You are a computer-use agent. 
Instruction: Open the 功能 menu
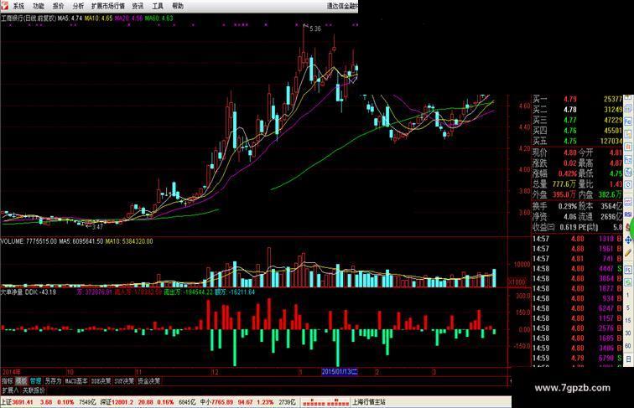[x=39, y=6]
